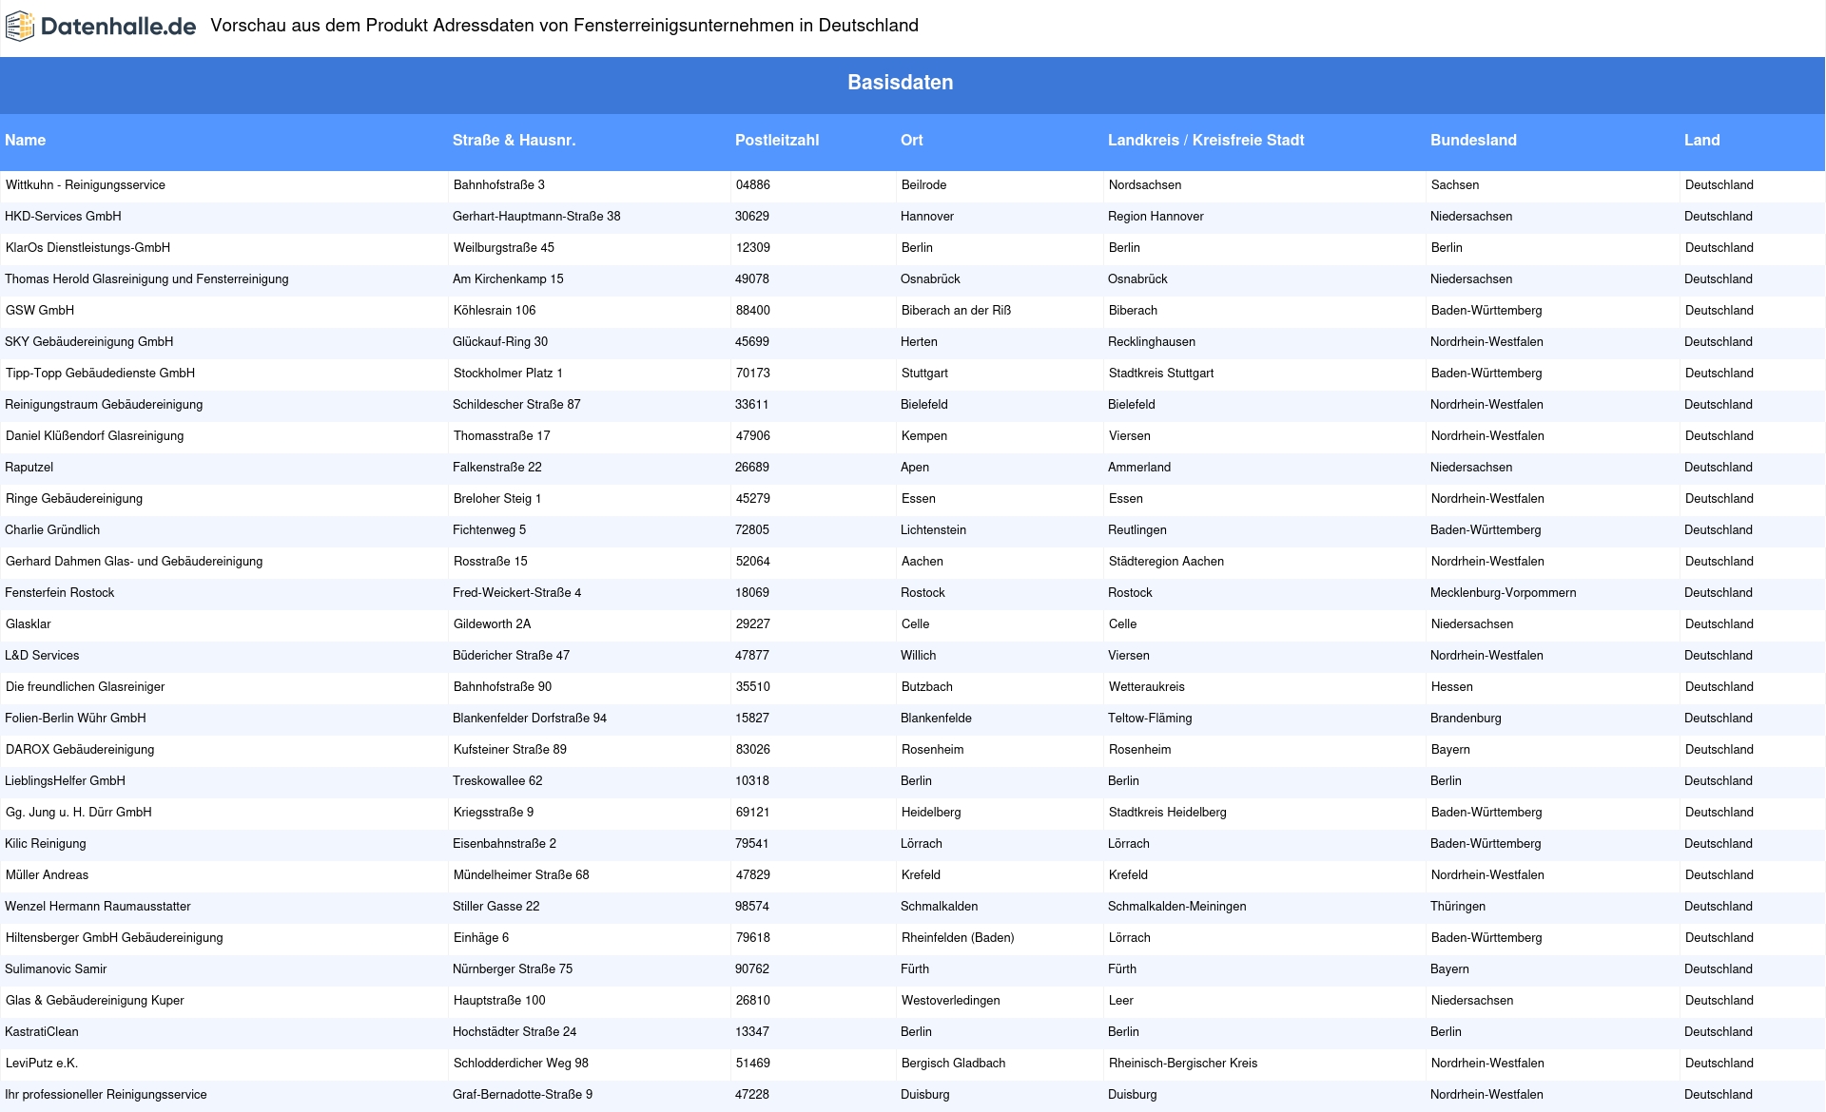Click the Postleitzahl column header
The height and width of the screenshot is (1112, 1826).
coord(777,140)
